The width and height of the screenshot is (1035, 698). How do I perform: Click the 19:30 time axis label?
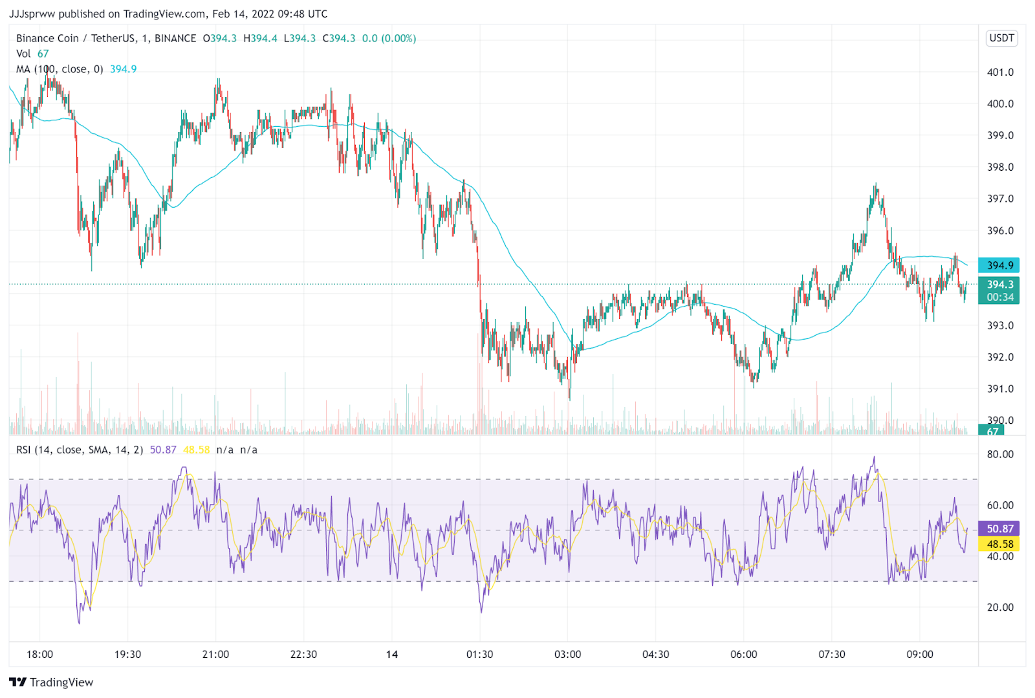[127, 655]
